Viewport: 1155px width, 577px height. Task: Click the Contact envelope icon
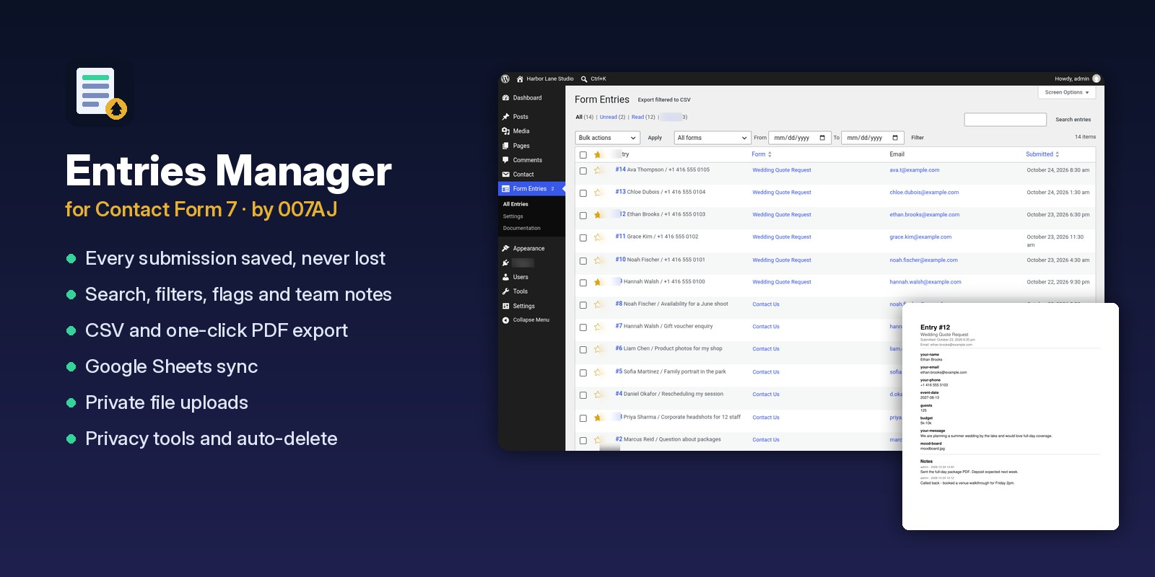point(505,174)
